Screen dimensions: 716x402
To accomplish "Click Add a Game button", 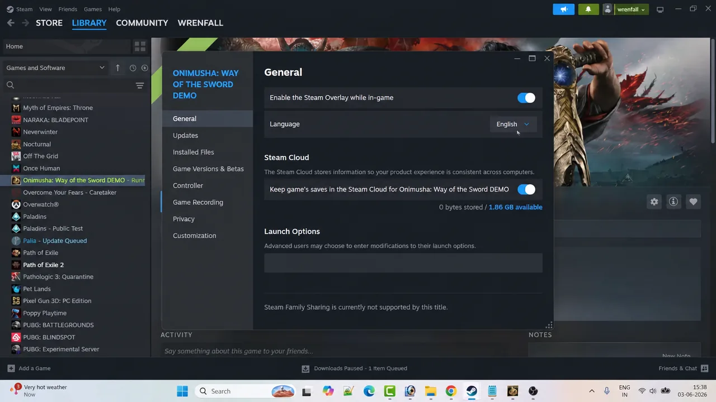I will [29, 368].
